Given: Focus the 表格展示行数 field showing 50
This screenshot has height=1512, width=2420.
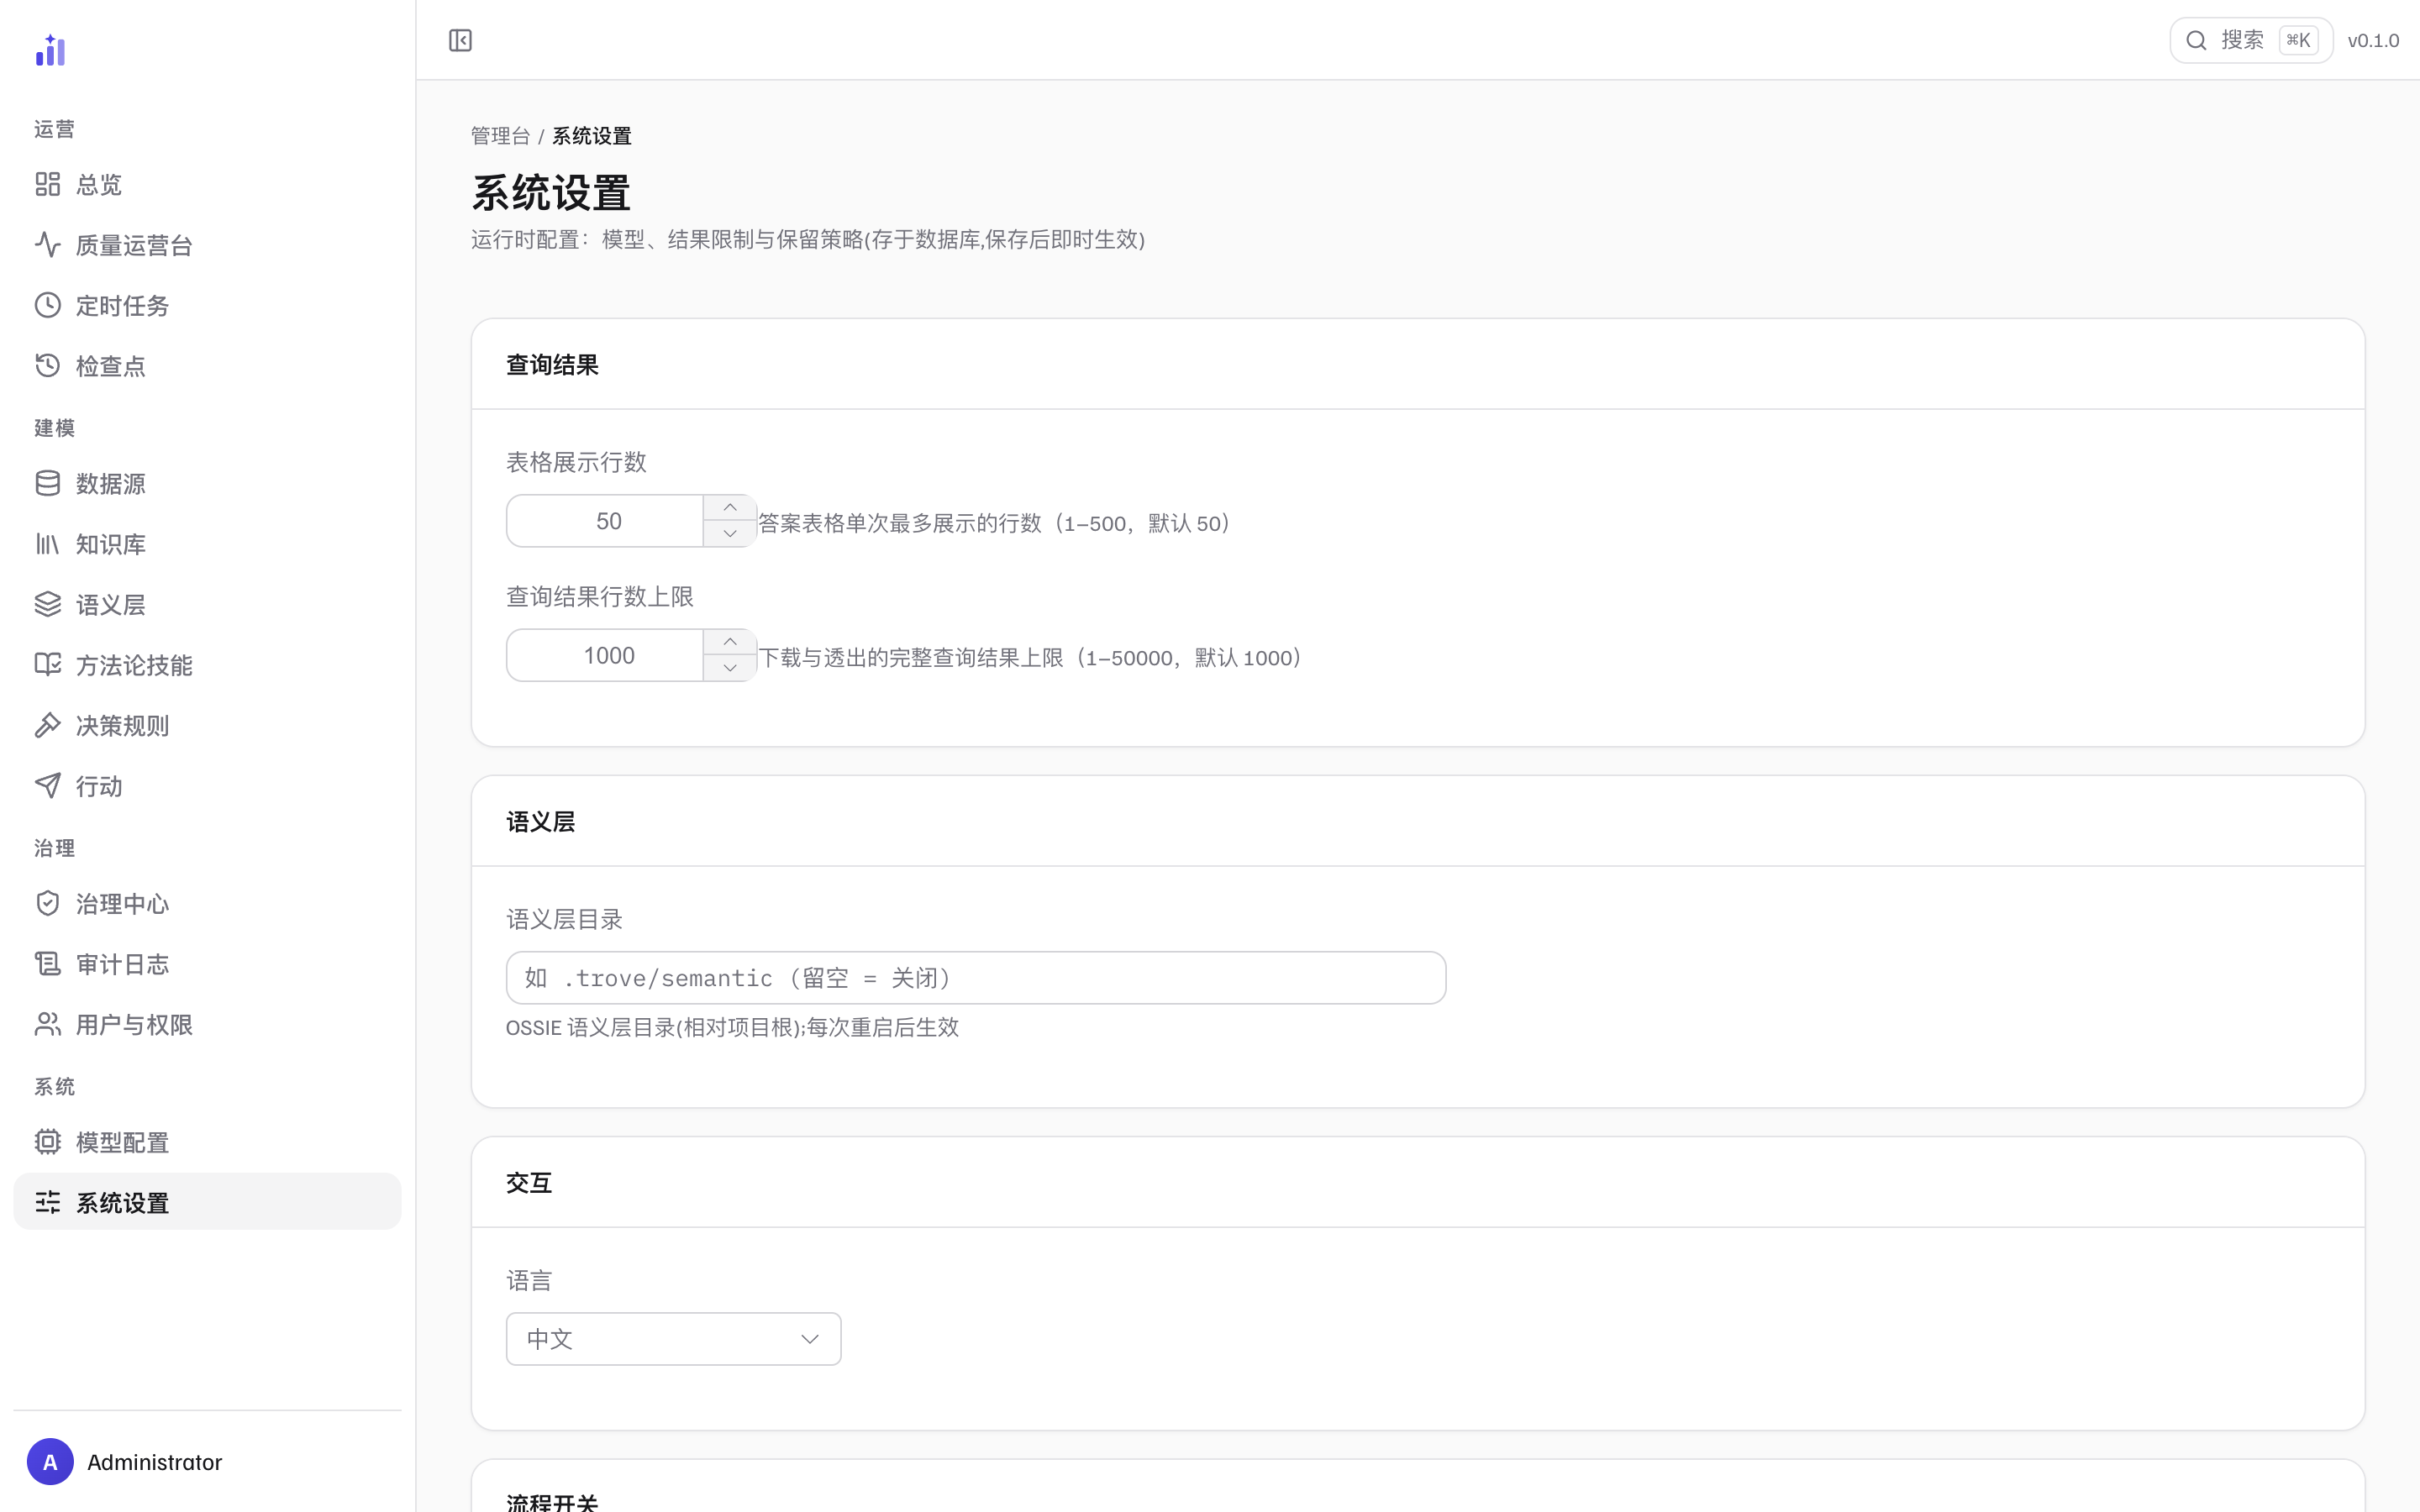Looking at the screenshot, I should coord(606,521).
